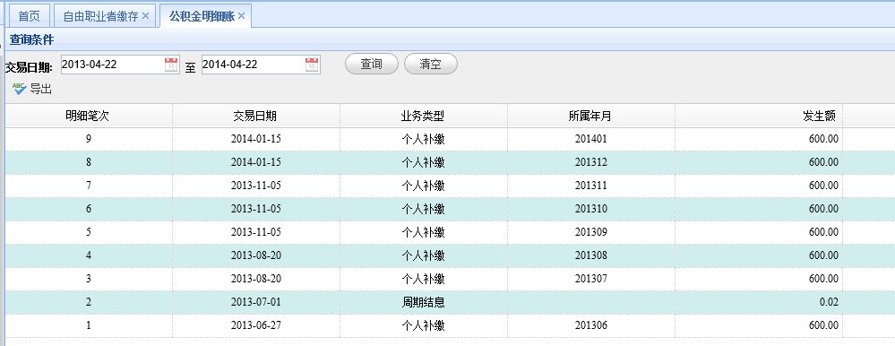Click the start date field 2013-04-22

(x=112, y=65)
